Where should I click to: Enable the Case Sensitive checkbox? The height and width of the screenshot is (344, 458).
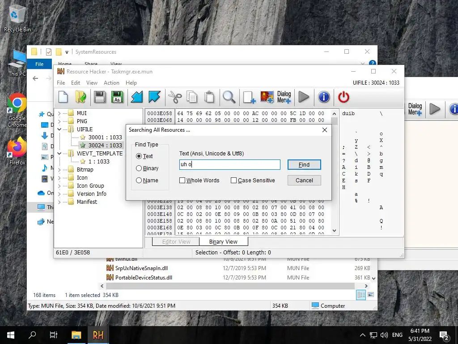pyautogui.click(x=233, y=181)
